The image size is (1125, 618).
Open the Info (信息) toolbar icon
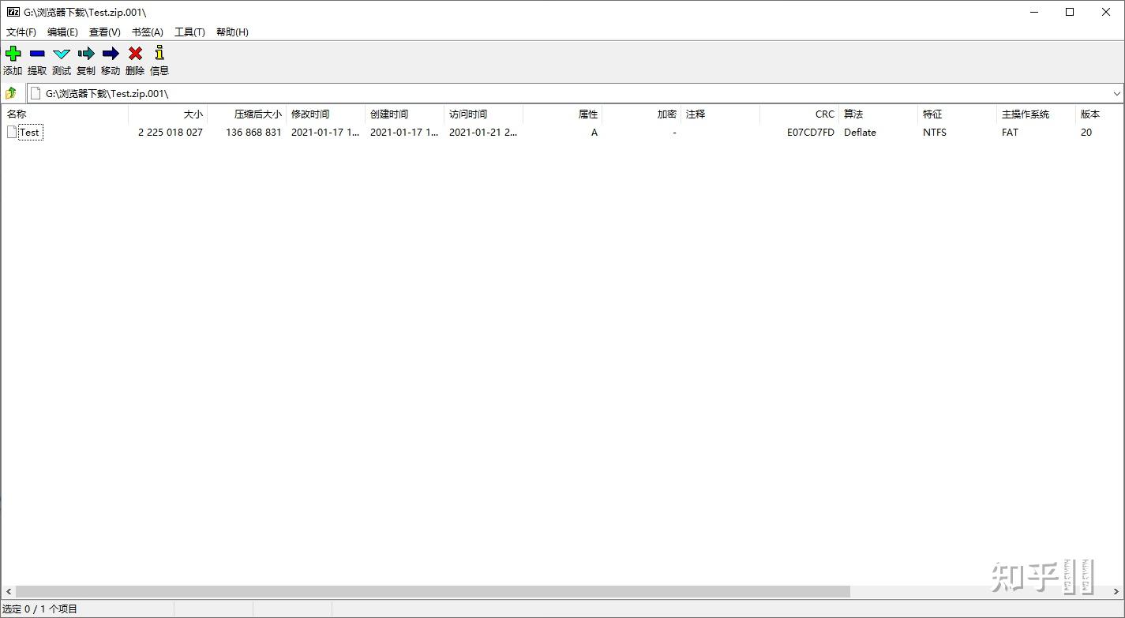click(x=159, y=53)
